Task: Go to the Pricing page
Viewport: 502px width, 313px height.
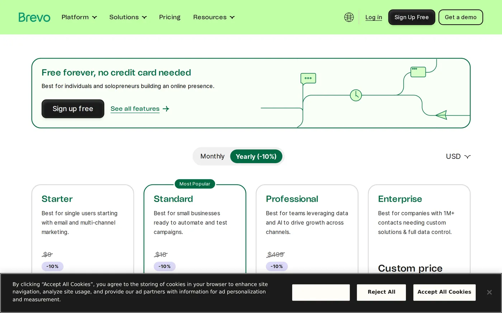Action: (x=170, y=17)
